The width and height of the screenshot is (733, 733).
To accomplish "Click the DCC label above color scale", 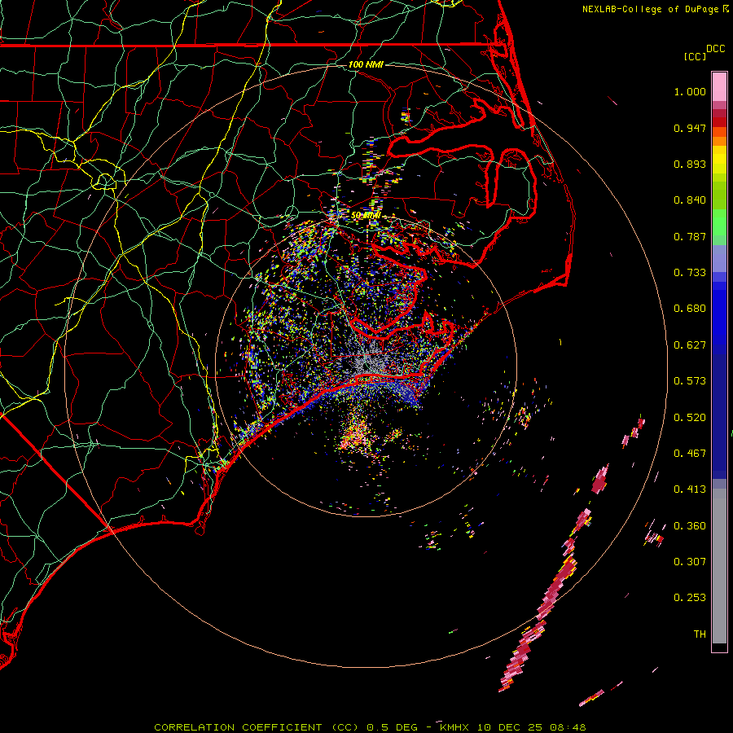I will click(715, 49).
